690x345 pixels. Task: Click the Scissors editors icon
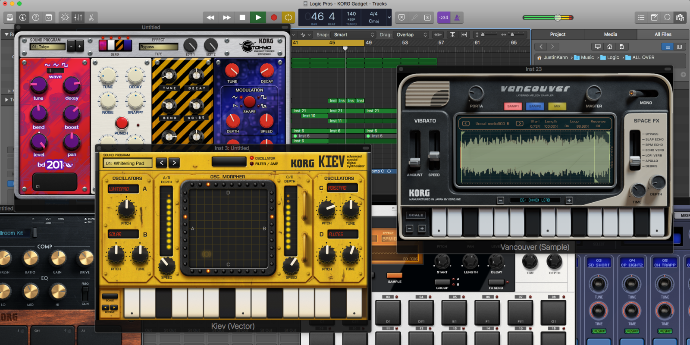[91, 18]
